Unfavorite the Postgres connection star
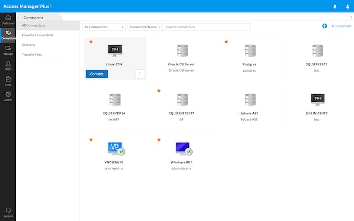Image resolution: width=354 pixels, height=221 pixels. [x=226, y=42]
